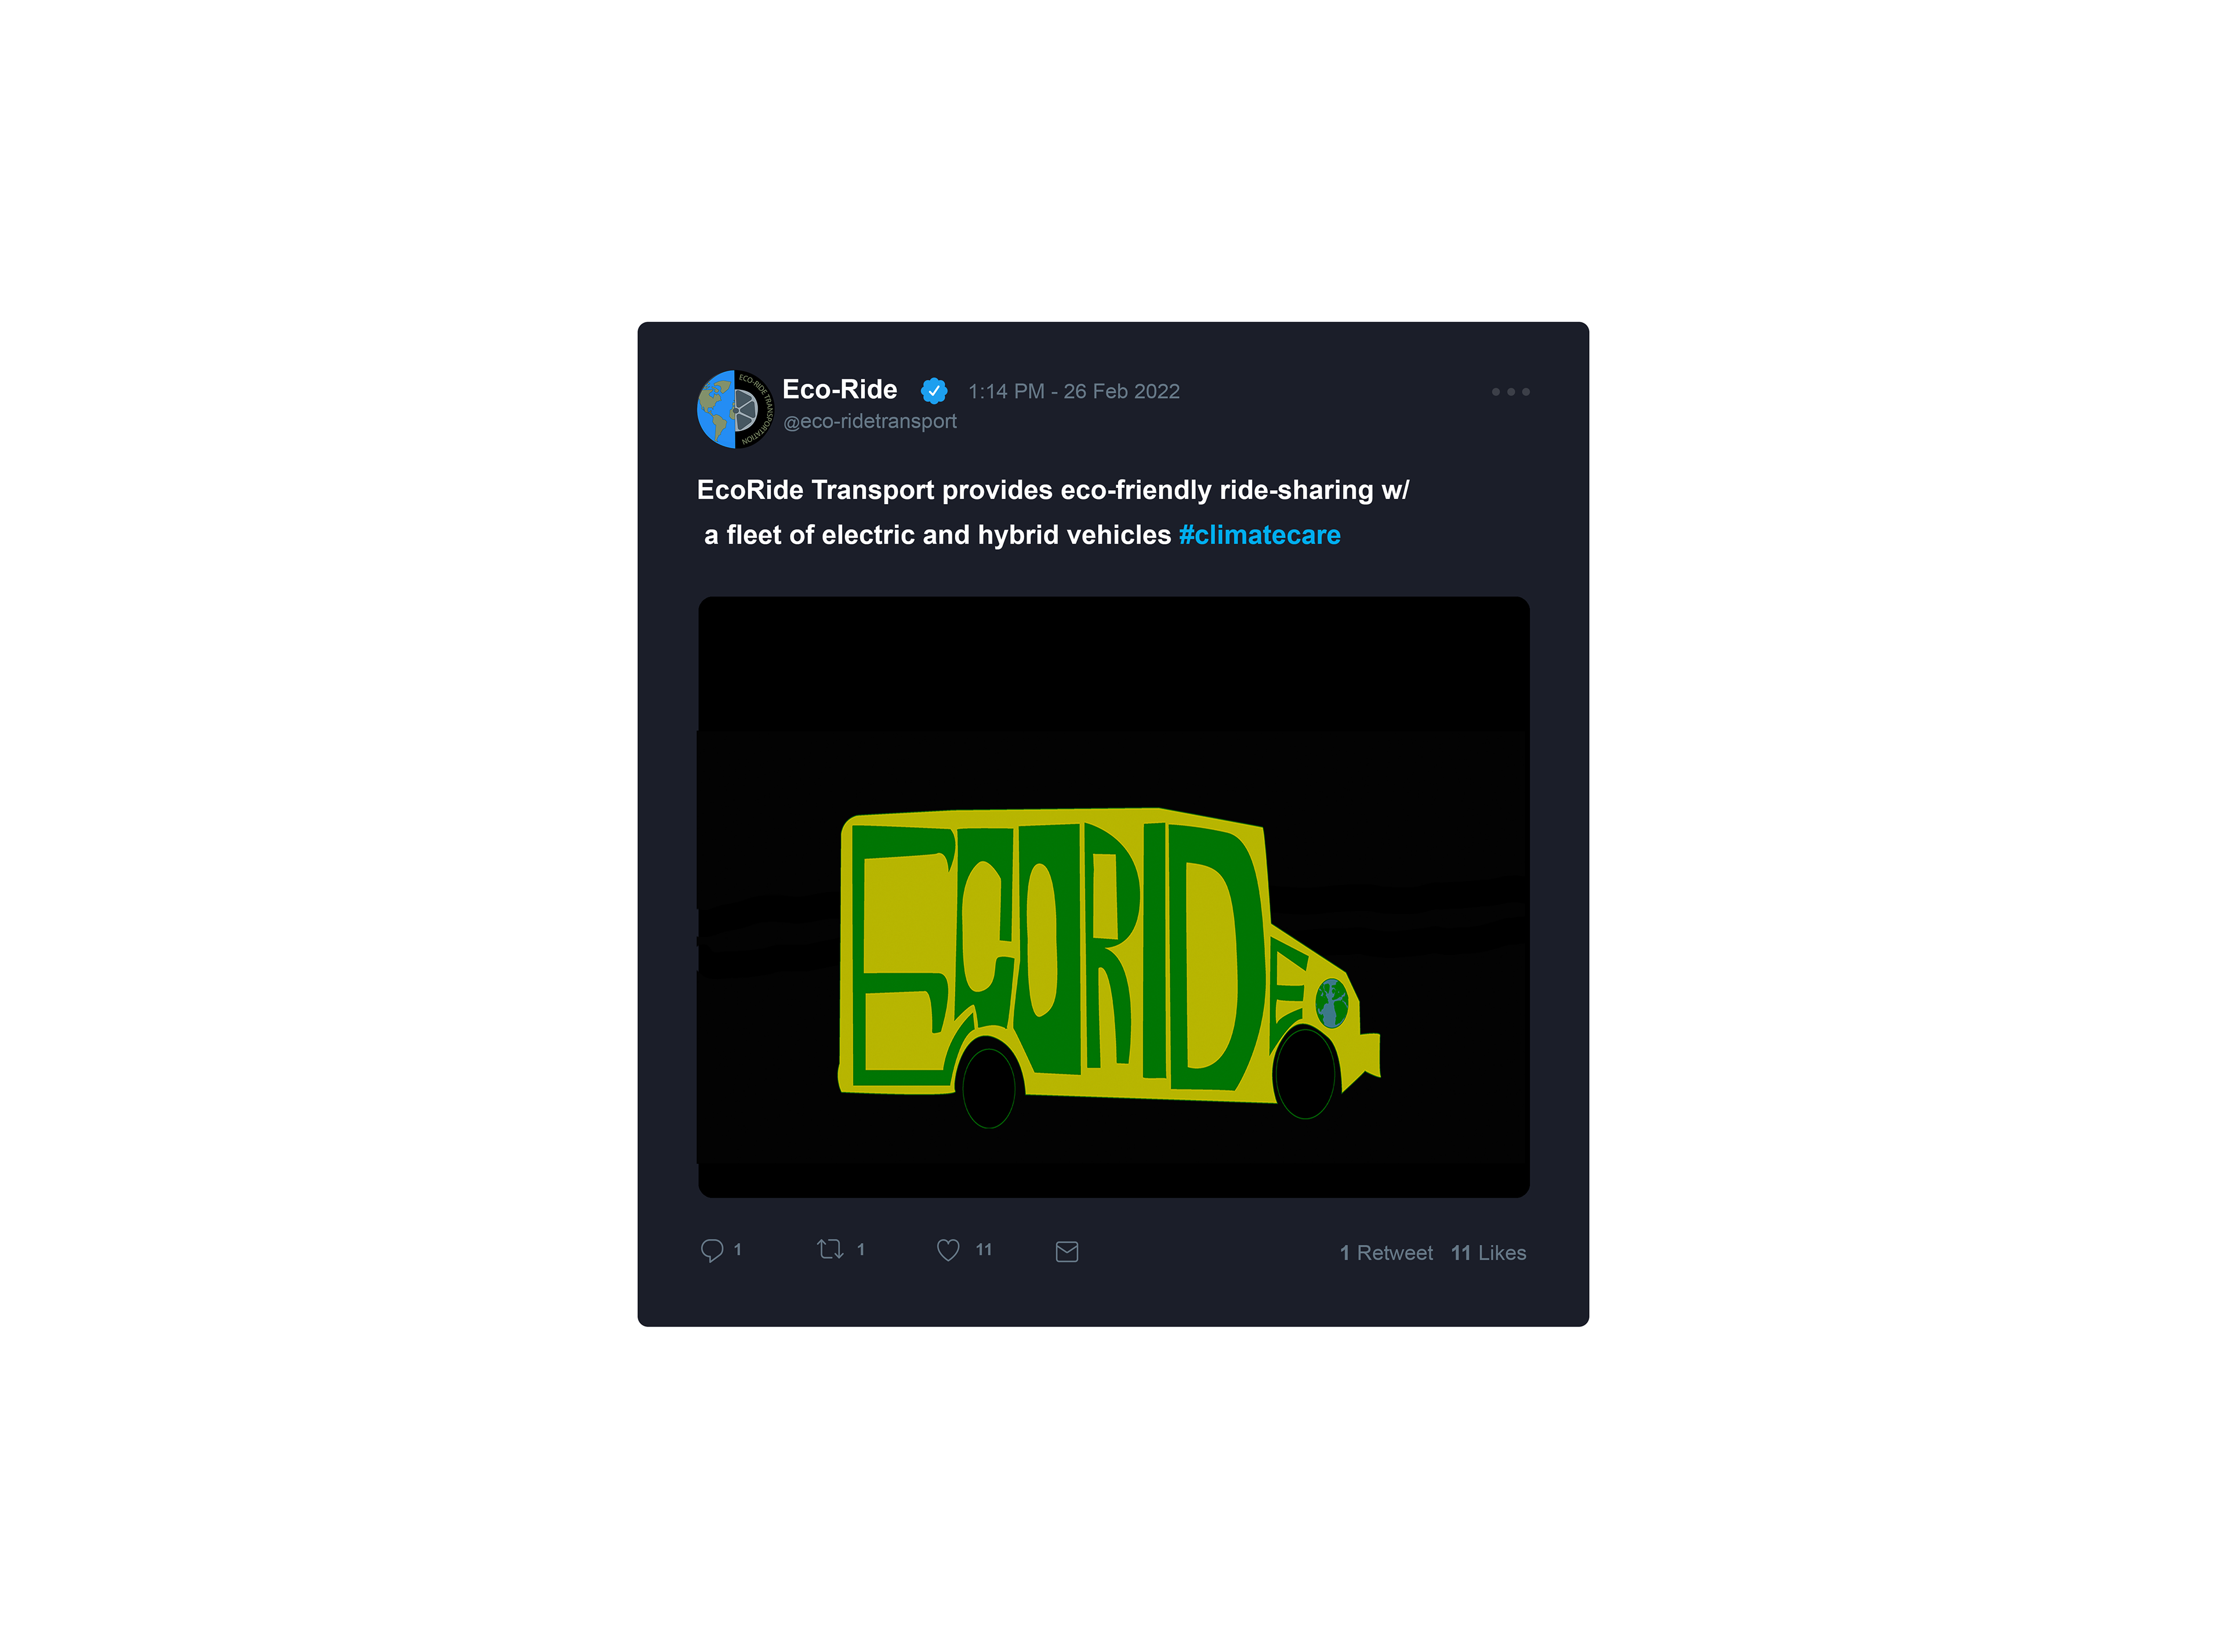Click the reply count number 1
Screen dimensions: 2227x1652
click(x=738, y=1249)
